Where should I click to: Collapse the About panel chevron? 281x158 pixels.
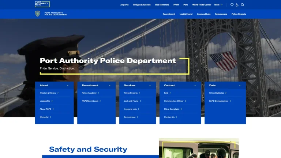coord(68,85)
